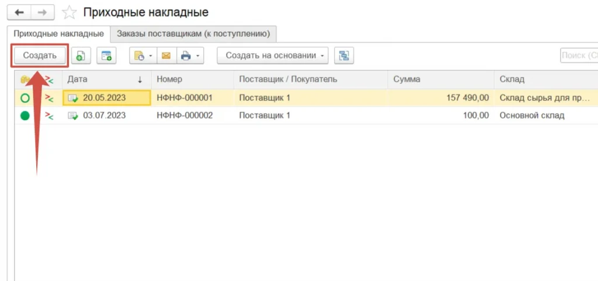Click the forward navigation arrow
This screenshot has height=281, width=598.
43,12
